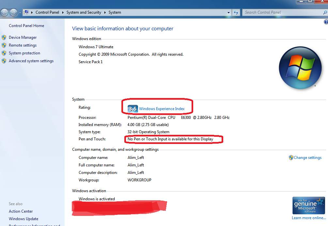Image resolution: width=328 pixels, height=226 pixels.
Task: Click the 3.5 rating score badge
Action: [133, 109]
